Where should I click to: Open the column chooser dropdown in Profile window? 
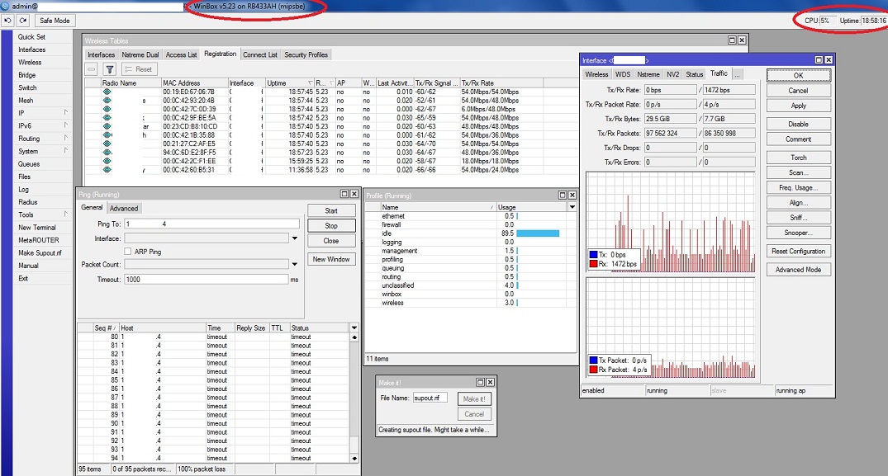572,207
